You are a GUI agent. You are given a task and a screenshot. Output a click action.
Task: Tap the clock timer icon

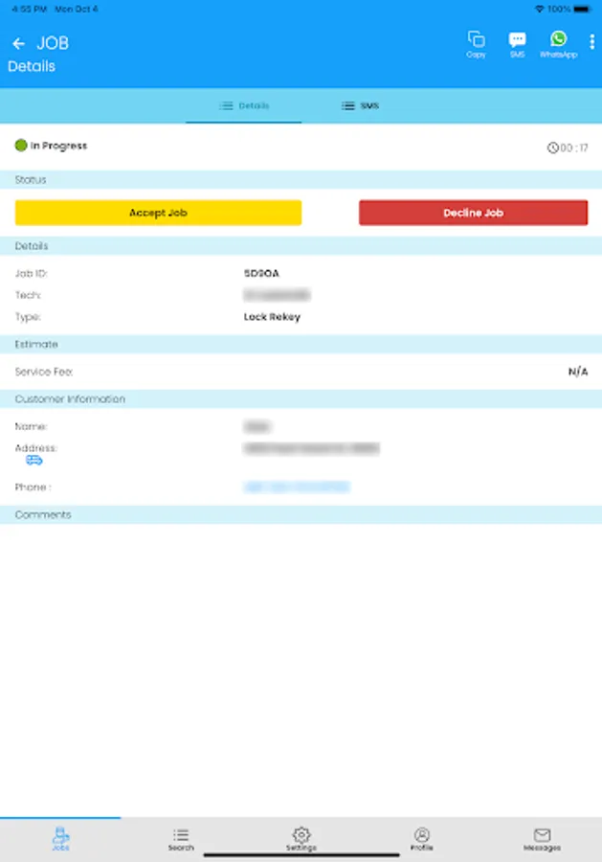(x=552, y=147)
